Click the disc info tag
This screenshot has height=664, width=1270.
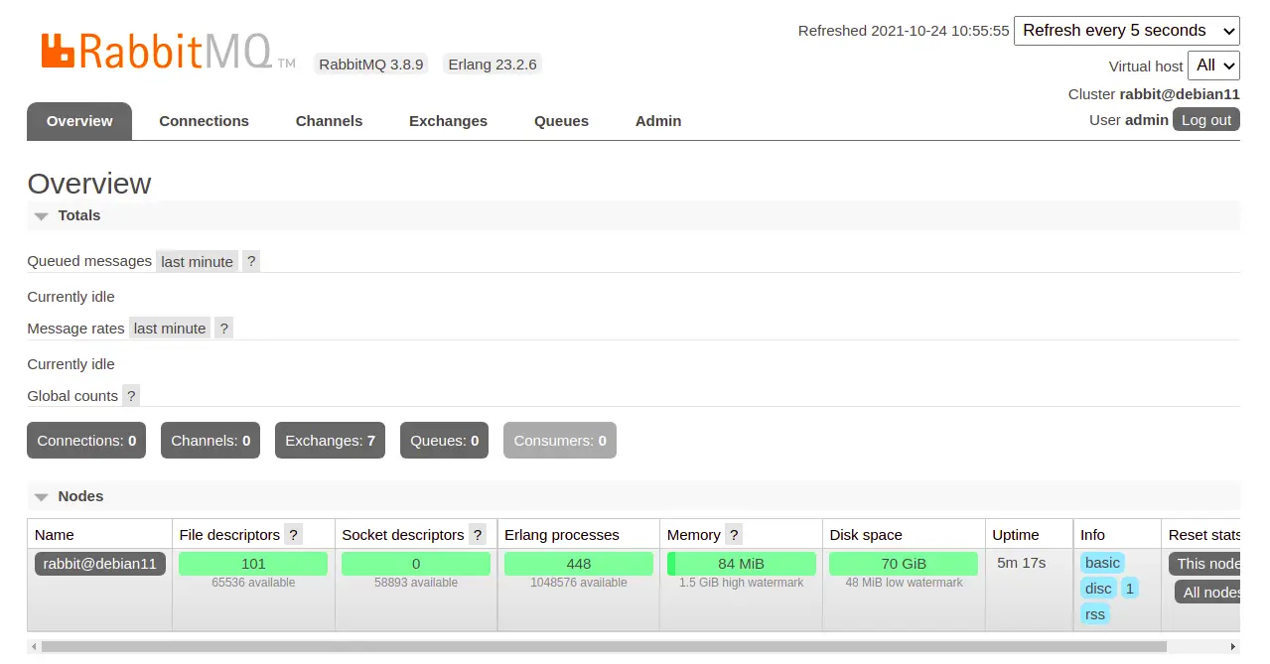1098,589
